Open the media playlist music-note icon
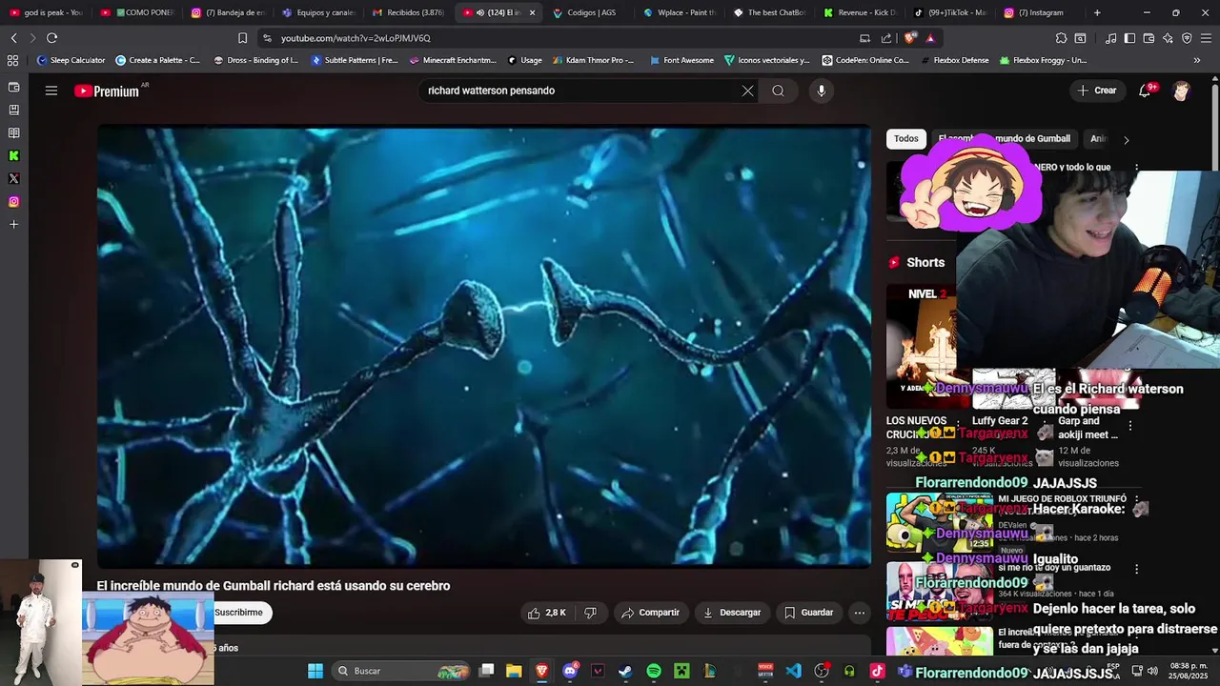 click(1110, 38)
